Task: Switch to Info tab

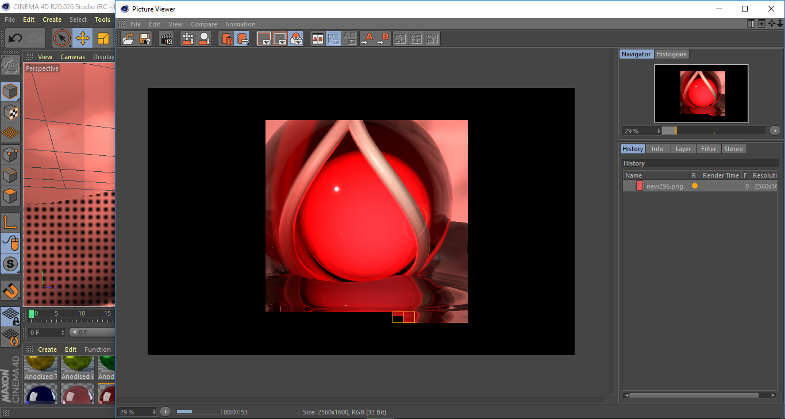Action: coord(657,149)
